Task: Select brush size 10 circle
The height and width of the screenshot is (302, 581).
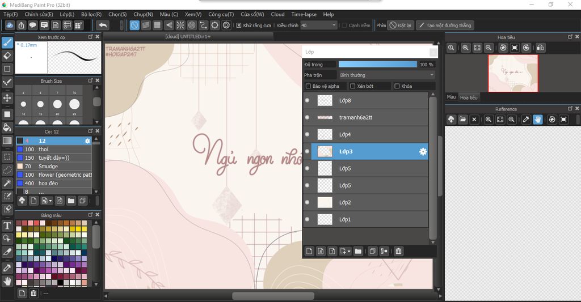Action: point(74,104)
